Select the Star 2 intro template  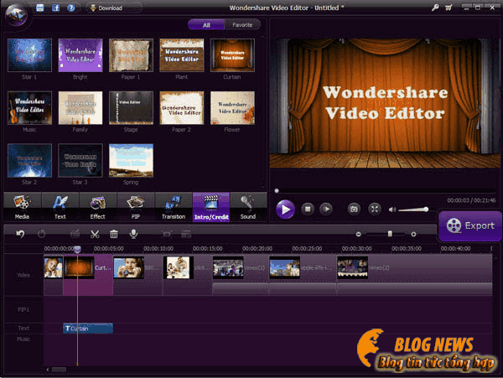(x=29, y=160)
